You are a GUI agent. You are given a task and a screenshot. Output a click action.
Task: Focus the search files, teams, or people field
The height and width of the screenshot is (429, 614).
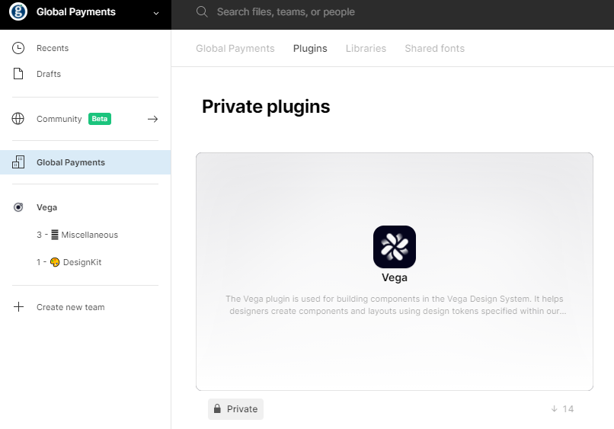(x=286, y=11)
